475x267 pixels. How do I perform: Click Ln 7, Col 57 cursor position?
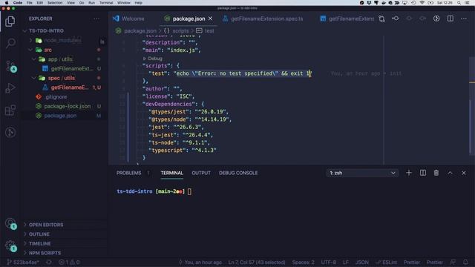tap(257, 262)
